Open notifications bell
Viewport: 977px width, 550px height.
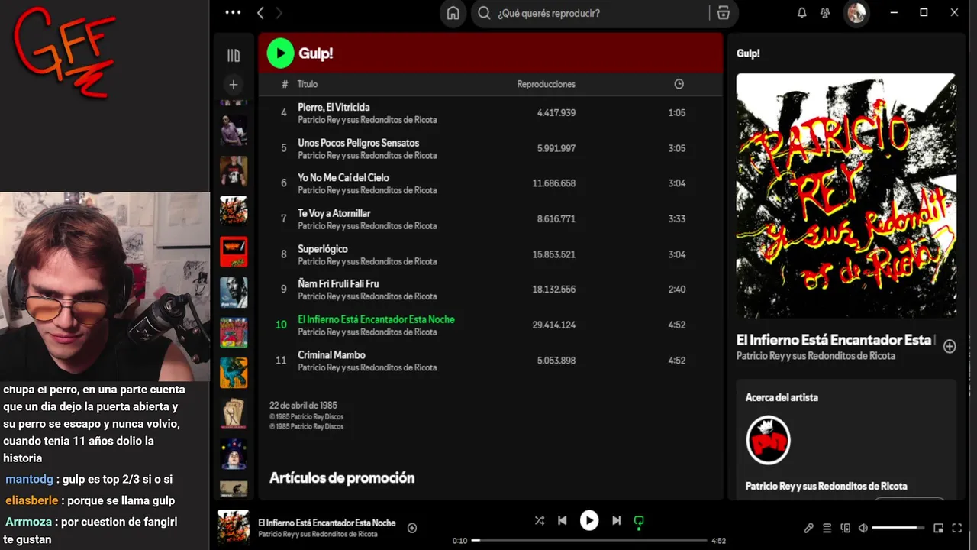(x=802, y=13)
